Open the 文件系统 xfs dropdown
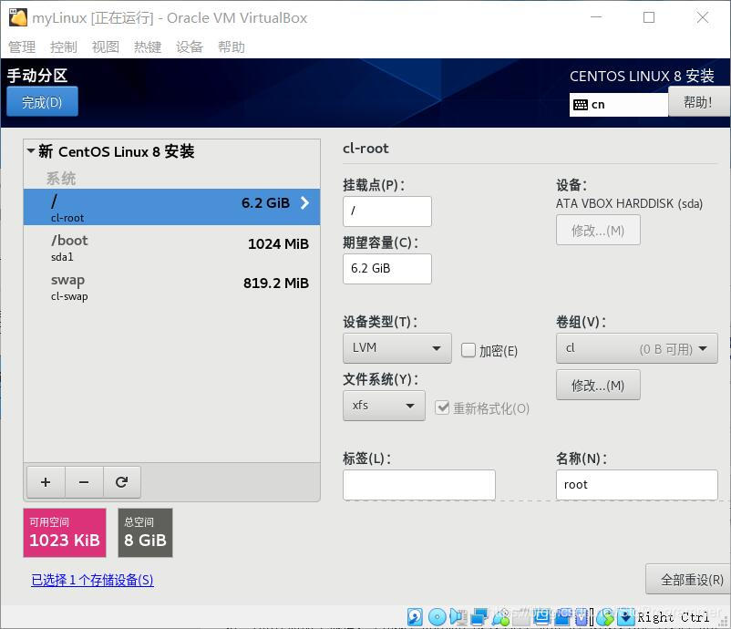 tap(384, 406)
